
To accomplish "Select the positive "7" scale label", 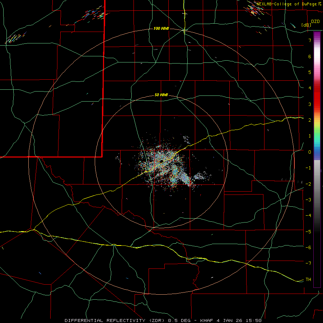I will pos(310,40).
